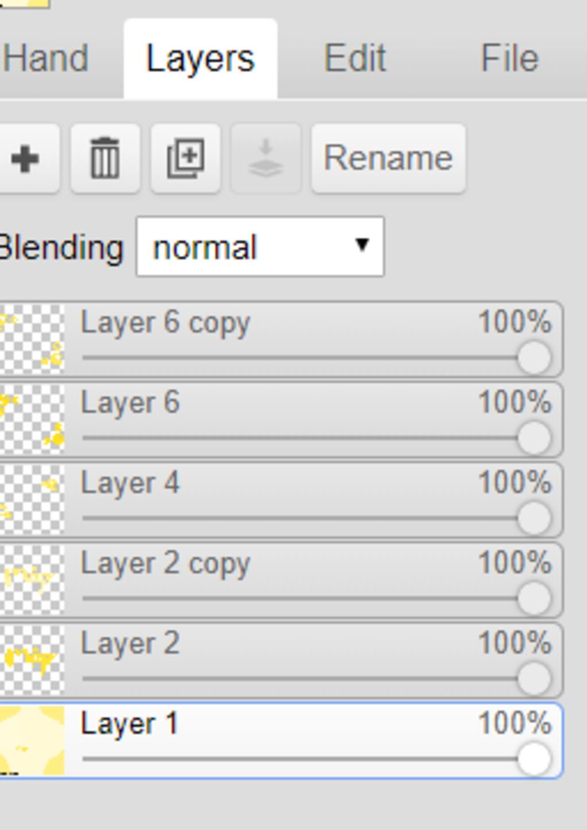Click the Layer 1 opacity slider handle
587x830 pixels.
(x=534, y=759)
